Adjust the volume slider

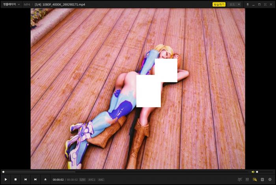pyautogui.click(x=265, y=172)
